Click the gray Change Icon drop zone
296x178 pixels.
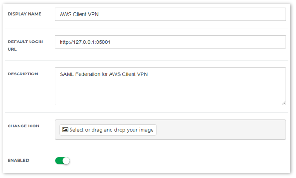[170, 130]
